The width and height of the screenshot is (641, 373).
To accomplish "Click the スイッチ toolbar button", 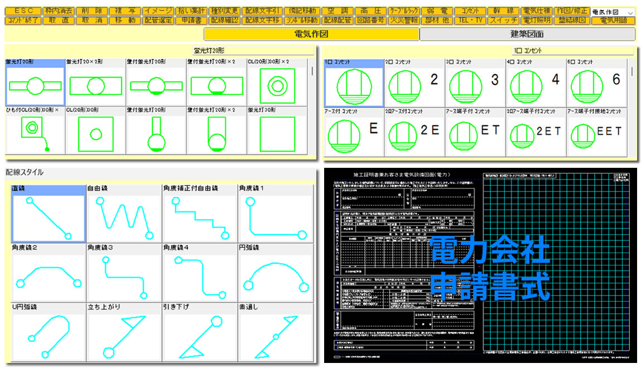I will click(x=503, y=21).
